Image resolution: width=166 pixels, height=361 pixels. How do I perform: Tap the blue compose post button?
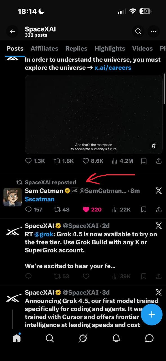[152, 315]
